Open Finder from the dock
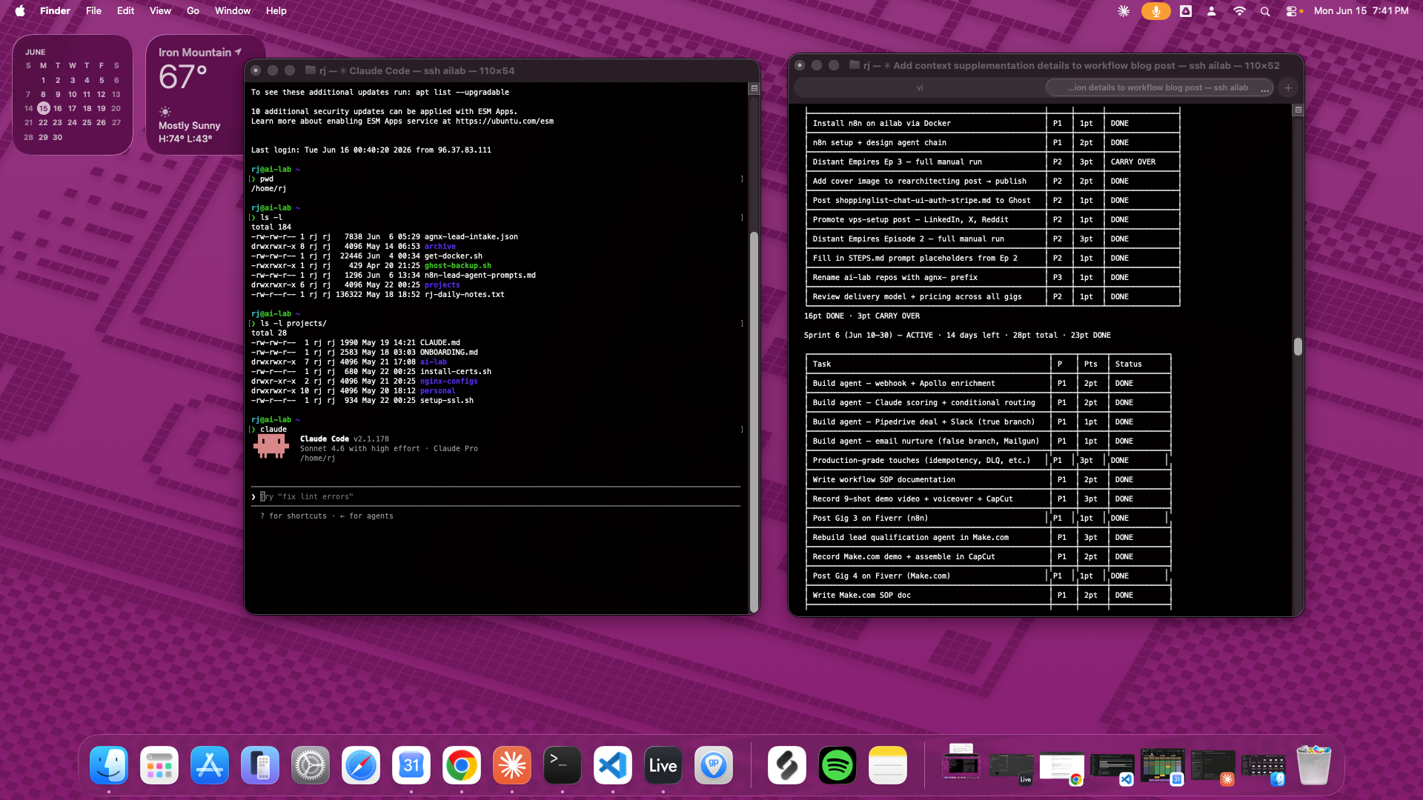This screenshot has width=1423, height=800. pos(109,765)
